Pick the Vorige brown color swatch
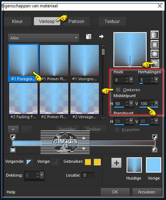Viewport: 166px width, 200px height. click(x=55, y=162)
